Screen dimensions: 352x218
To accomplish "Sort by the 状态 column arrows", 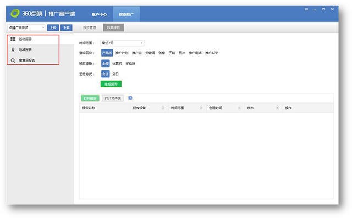I will point(277,108).
